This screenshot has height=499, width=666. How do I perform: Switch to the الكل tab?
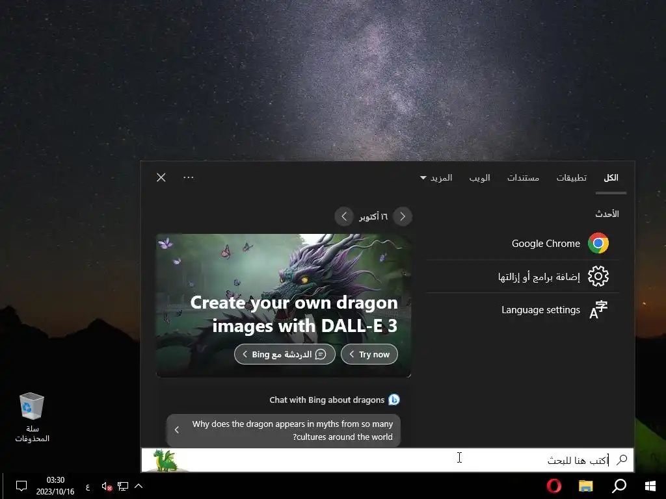tap(611, 178)
